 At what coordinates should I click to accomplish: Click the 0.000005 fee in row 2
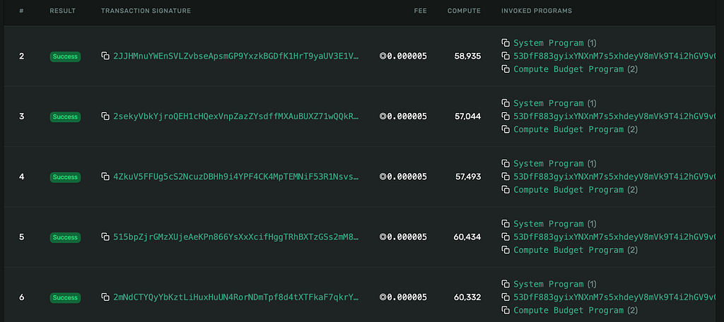403,56
